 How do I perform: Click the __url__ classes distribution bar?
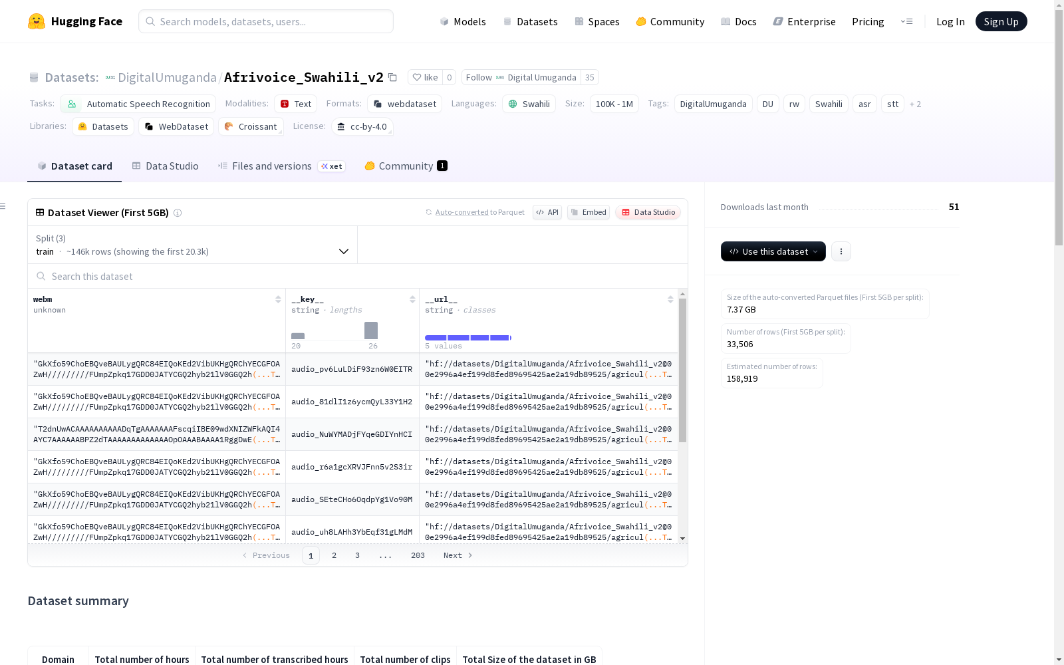(x=468, y=338)
